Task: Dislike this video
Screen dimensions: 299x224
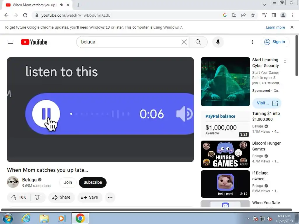Action: (37, 197)
